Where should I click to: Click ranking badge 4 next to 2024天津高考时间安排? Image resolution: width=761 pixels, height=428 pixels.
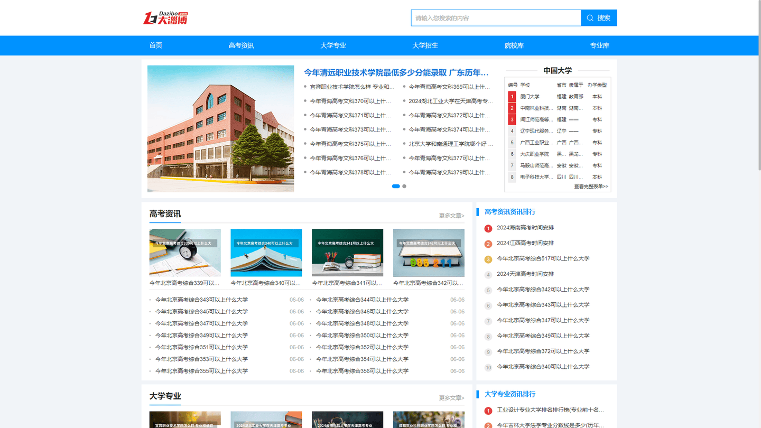[488, 275]
